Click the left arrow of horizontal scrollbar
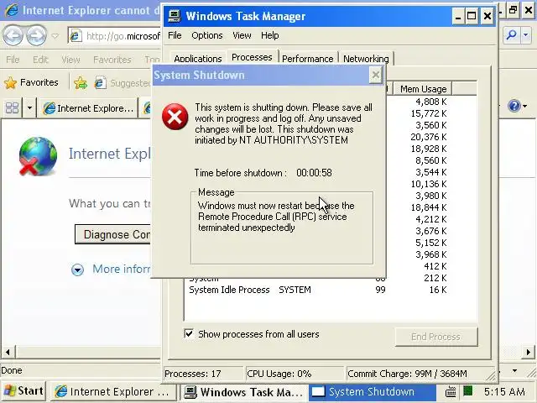Viewport: 537px width, 403px height. (x=8, y=352)
